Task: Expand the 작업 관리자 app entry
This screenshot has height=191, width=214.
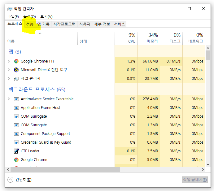Action: click(9, 78)
